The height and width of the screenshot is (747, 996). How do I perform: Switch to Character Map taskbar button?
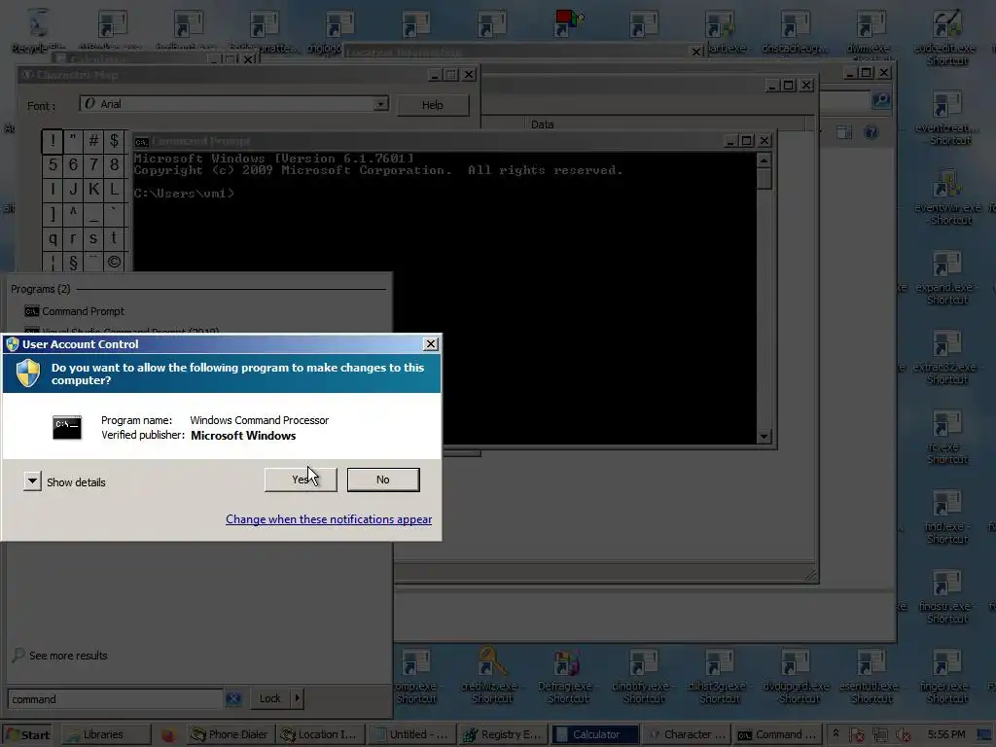point(687,735)
